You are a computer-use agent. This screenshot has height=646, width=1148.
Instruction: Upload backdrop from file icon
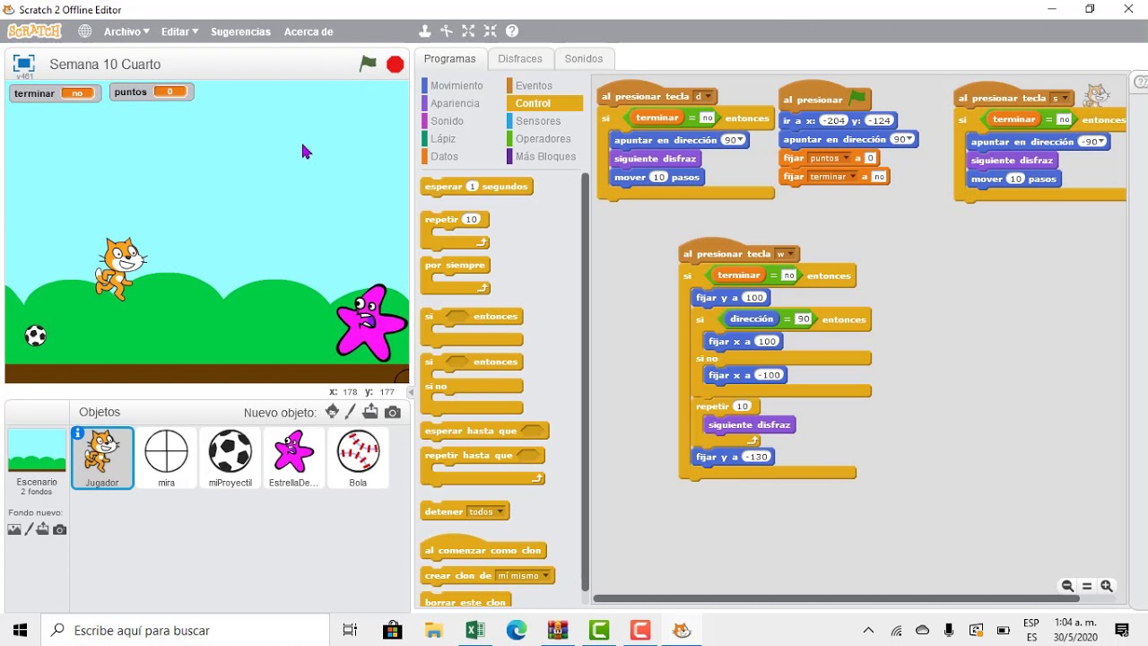click(42, 529)
